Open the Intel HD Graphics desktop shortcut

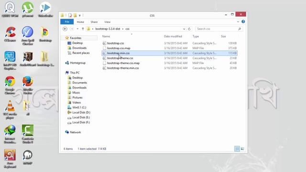tap(10, 61)
